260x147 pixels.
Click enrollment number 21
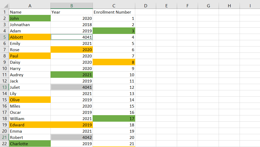(114, 144)
